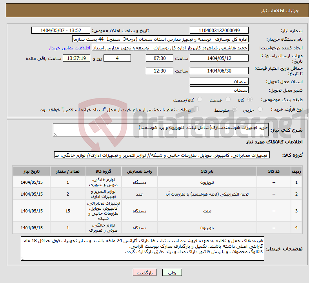This screenshot has height=283, width=309.
Task: Select the کالا/خدمت radio button
Action: point(200,100)
